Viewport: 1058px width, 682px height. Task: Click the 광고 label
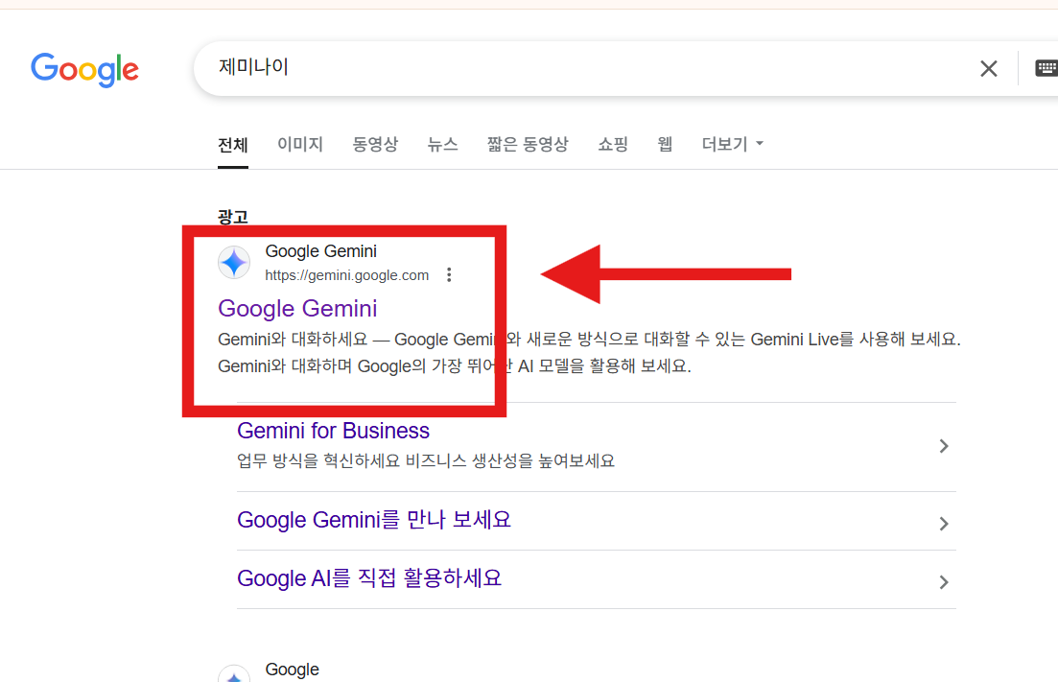click(x=233, y=217)
